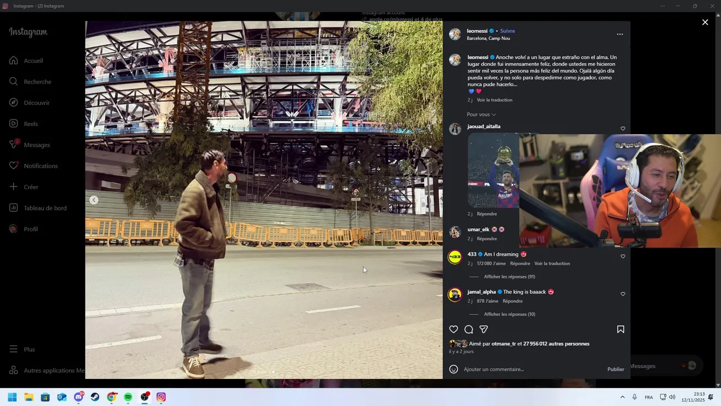Open the volume control in system tray
The image size is (721, 406).
pos(672,397)
